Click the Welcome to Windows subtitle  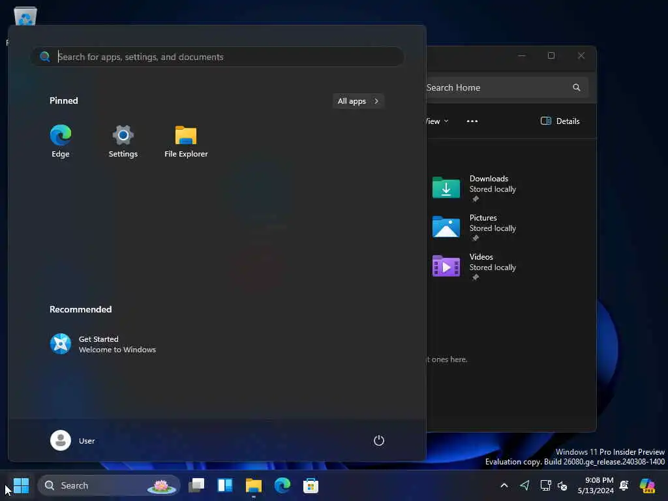(x=117, y=350)
